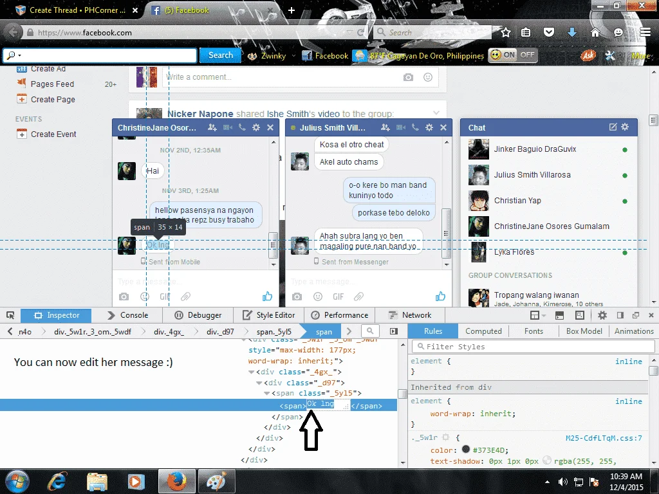Click breadcrumb scroll-right arrow

(349, 331)
